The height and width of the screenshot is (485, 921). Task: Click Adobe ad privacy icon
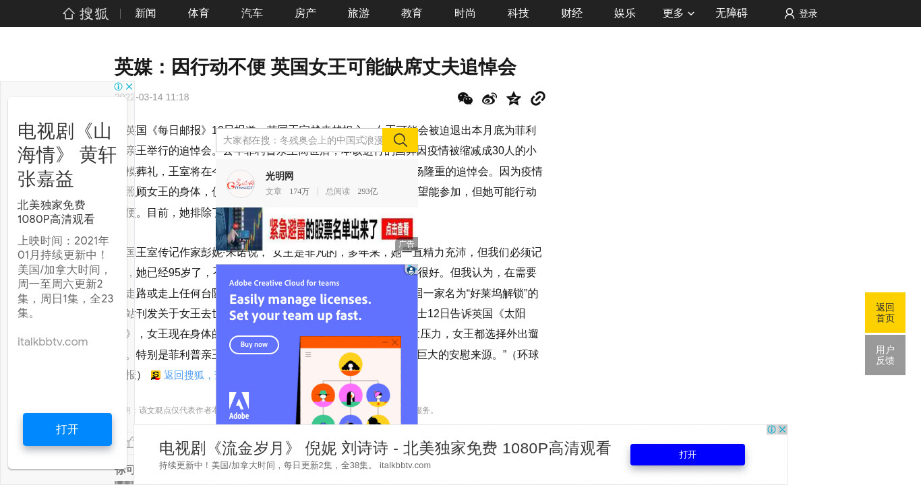click(x=411, y=270)
